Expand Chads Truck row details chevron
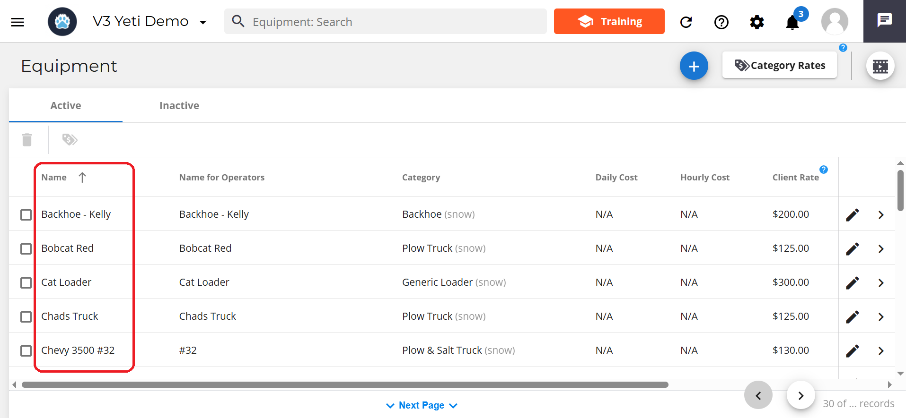This screenshot has height=418, width=906. click(880, 317)
